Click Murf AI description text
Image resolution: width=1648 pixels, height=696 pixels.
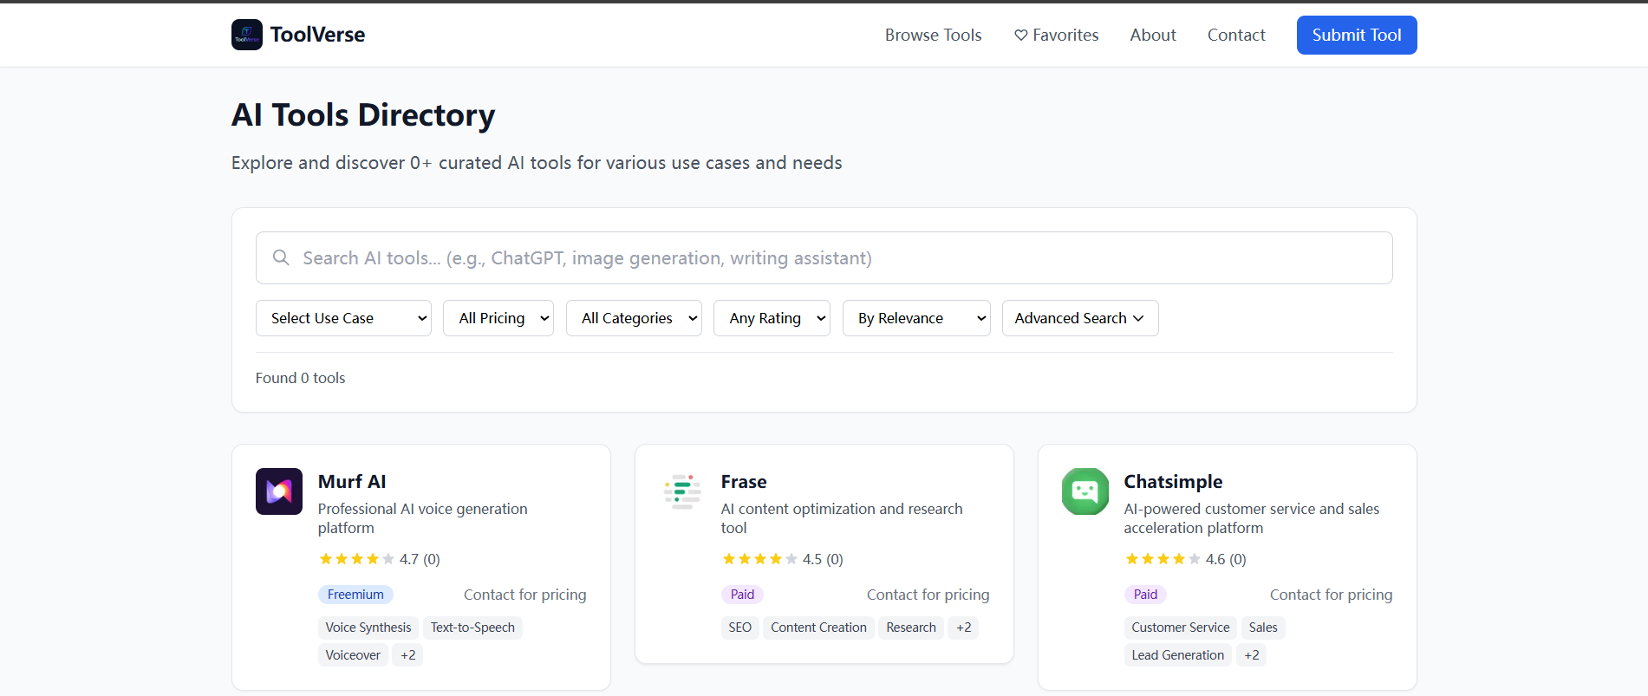423,518
